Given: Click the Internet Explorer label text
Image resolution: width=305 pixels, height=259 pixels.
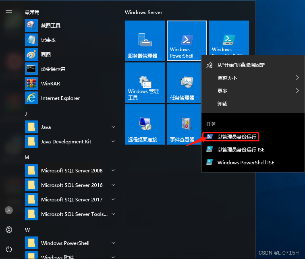Looking at the screenshot, I should click(x=60, y=98).
